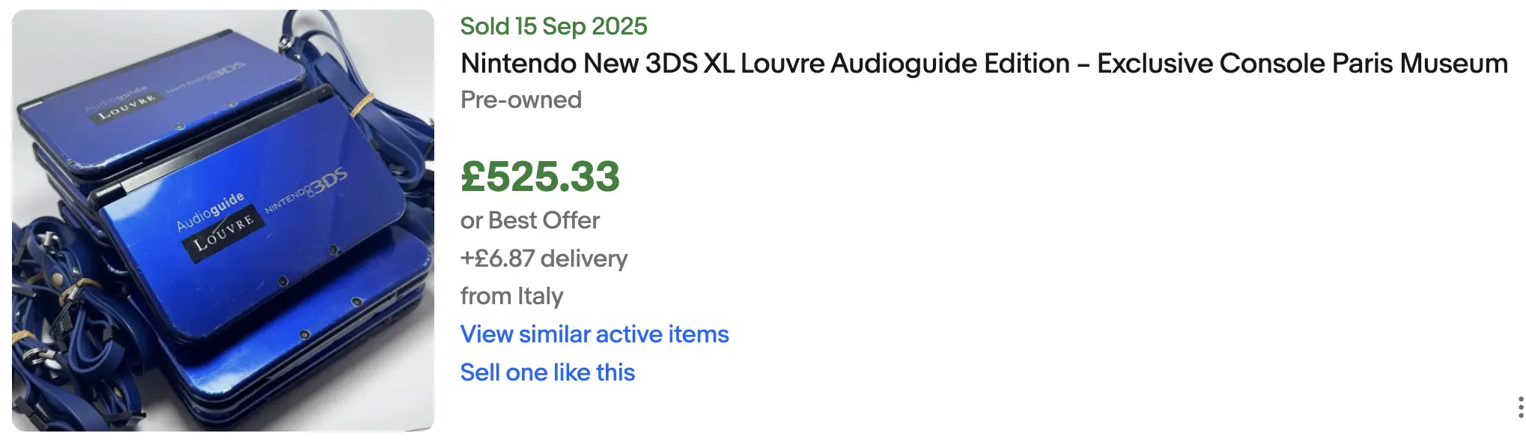
Task: Click the +£6.87 delivery line
Action: pos(544,258)
